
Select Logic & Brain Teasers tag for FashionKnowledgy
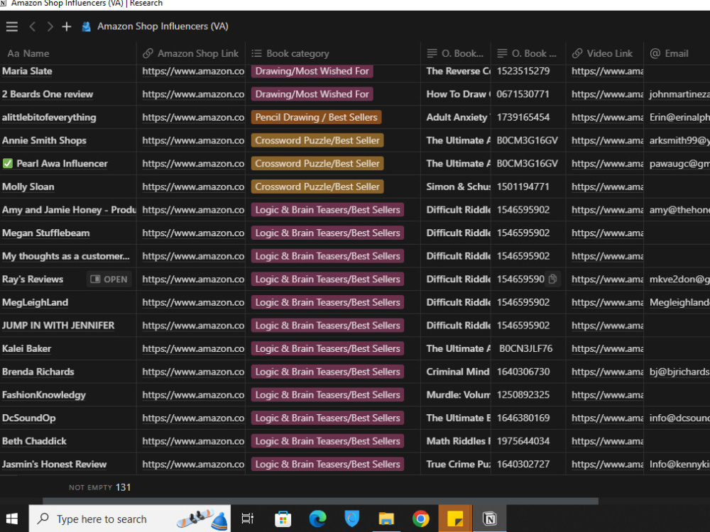pos(327,395)
